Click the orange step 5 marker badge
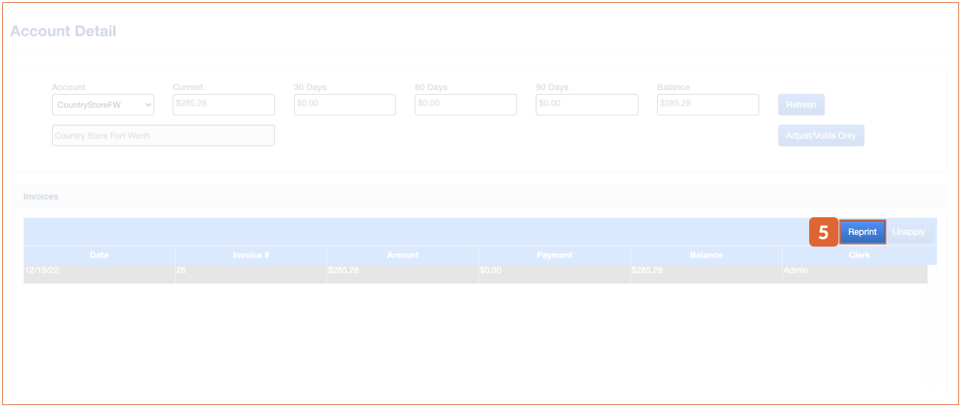 click(824, 233)
